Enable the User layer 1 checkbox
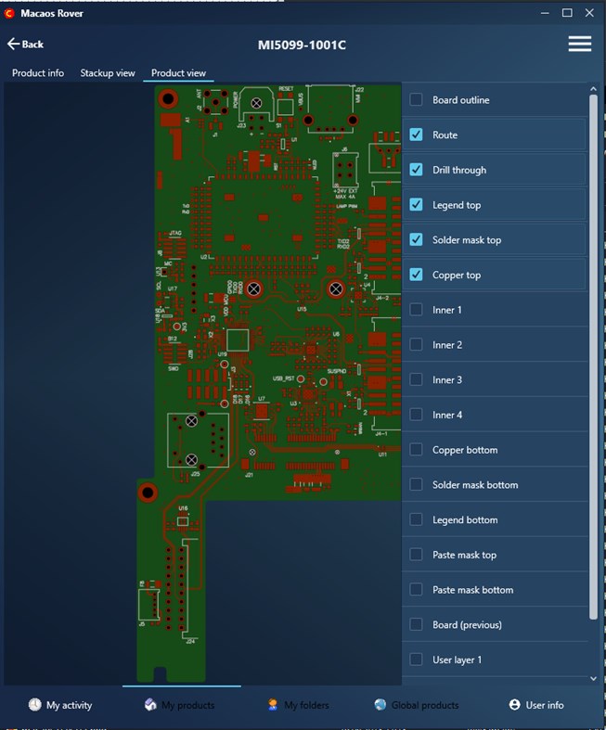 click(x=416, y=660)
